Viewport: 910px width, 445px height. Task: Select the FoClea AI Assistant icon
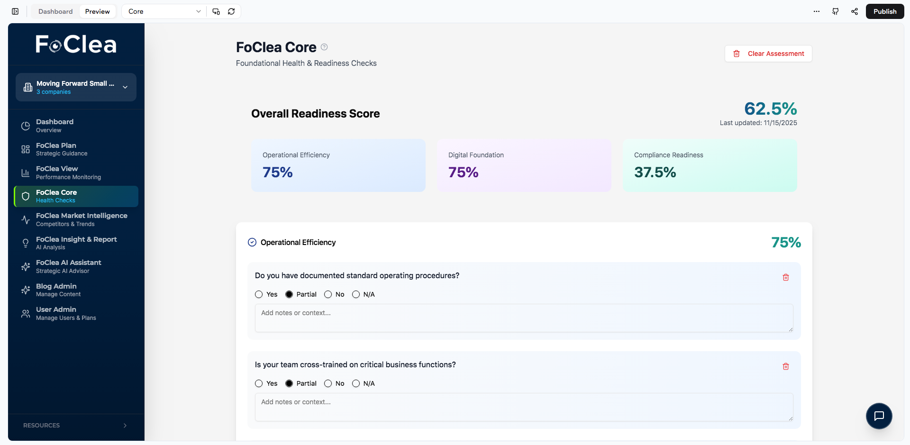(26, 266)
